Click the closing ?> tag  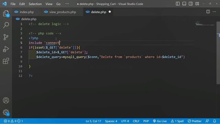coord(31,76)
